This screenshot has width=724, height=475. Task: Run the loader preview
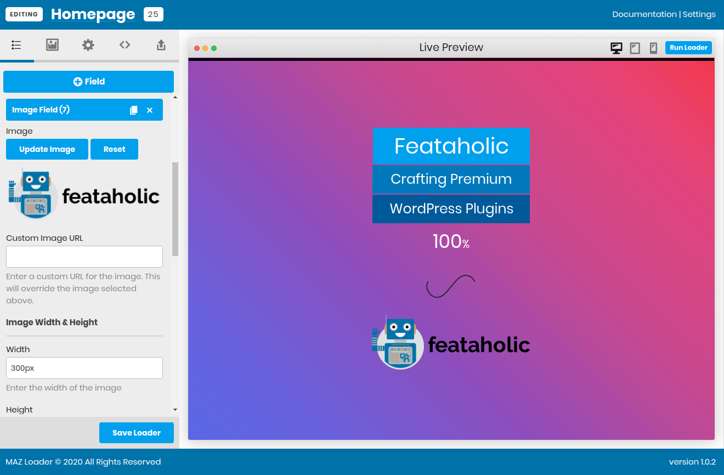point(688,48)
